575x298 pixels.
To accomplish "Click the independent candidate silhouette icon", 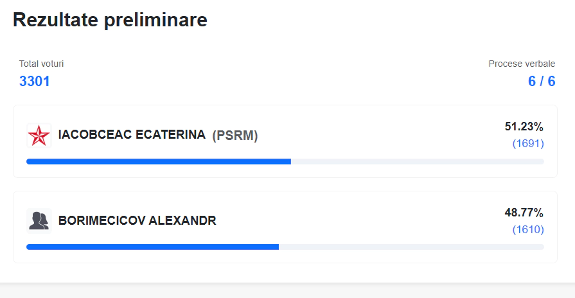I will click(x=39, y=221).
